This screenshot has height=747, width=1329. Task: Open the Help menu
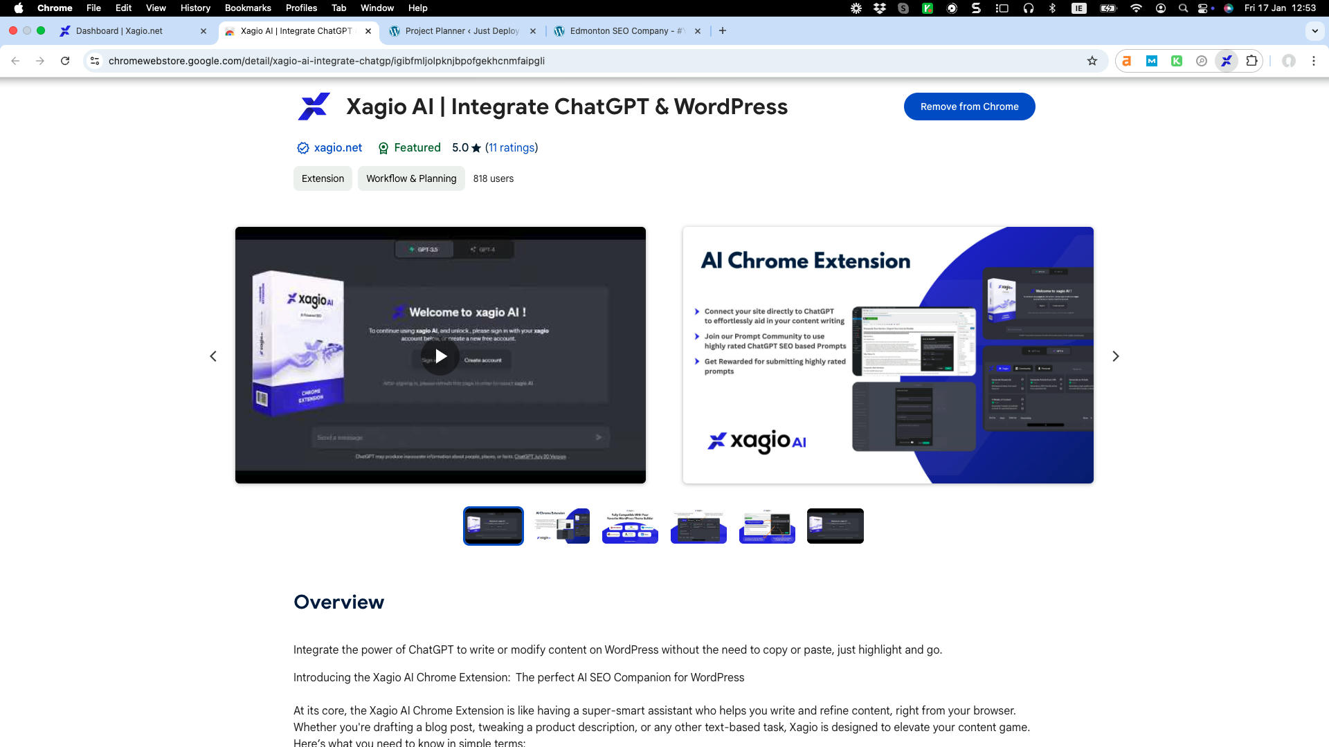[417, 8]
